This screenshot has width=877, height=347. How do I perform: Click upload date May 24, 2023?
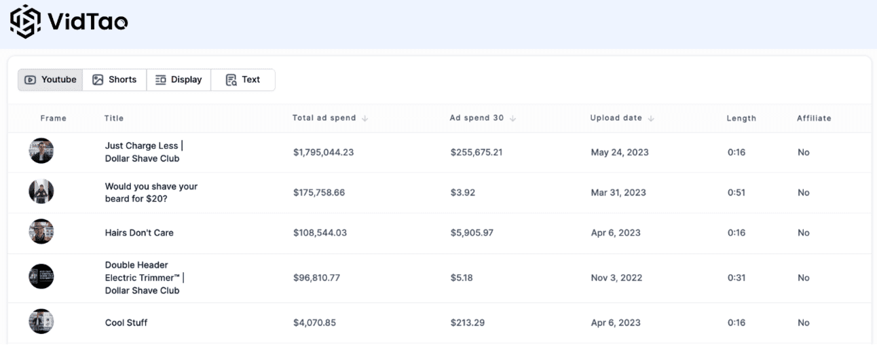point(620,152)
